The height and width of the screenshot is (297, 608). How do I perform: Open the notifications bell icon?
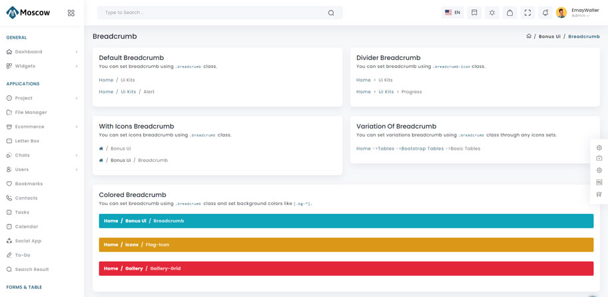[545, 13]
